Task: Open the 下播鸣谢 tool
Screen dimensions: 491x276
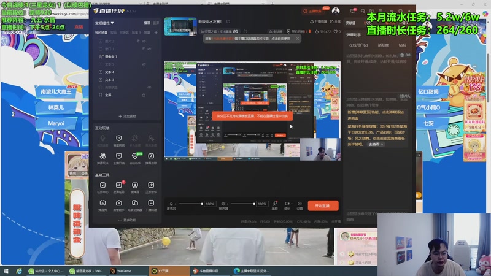Action: 151,205
